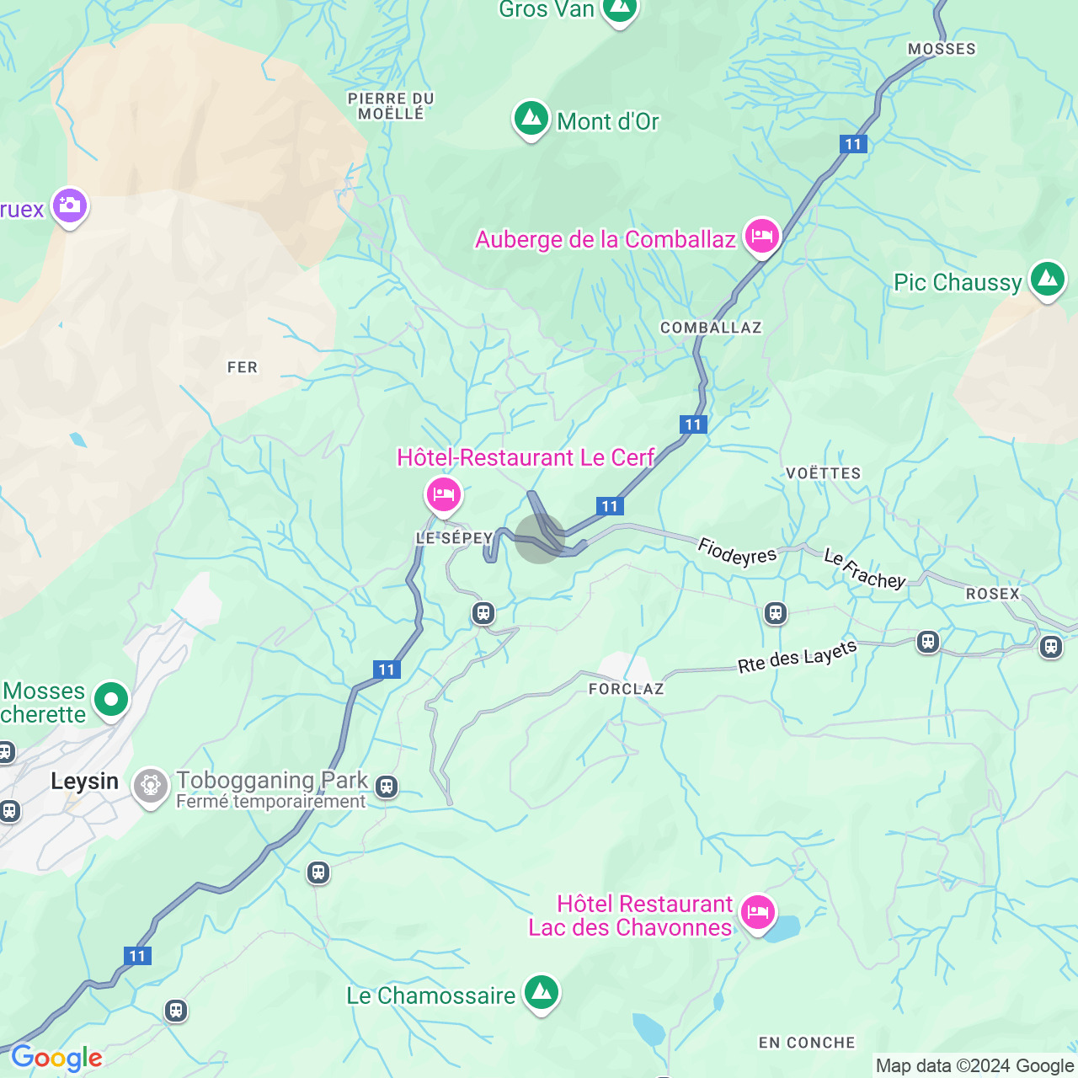This screenshot has width=1078, height=1078.
Task: Click the Tobogganing Park attraction icon
Action: point(151,787)
